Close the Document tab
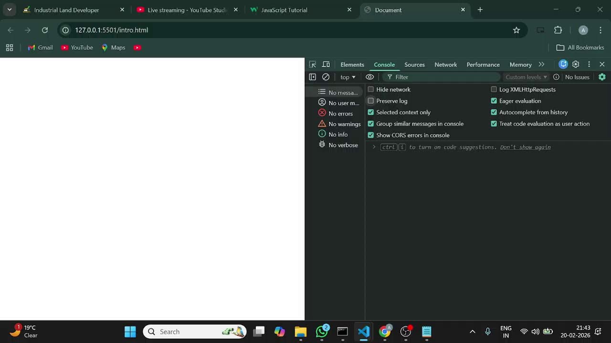 (x=463, y=10)
